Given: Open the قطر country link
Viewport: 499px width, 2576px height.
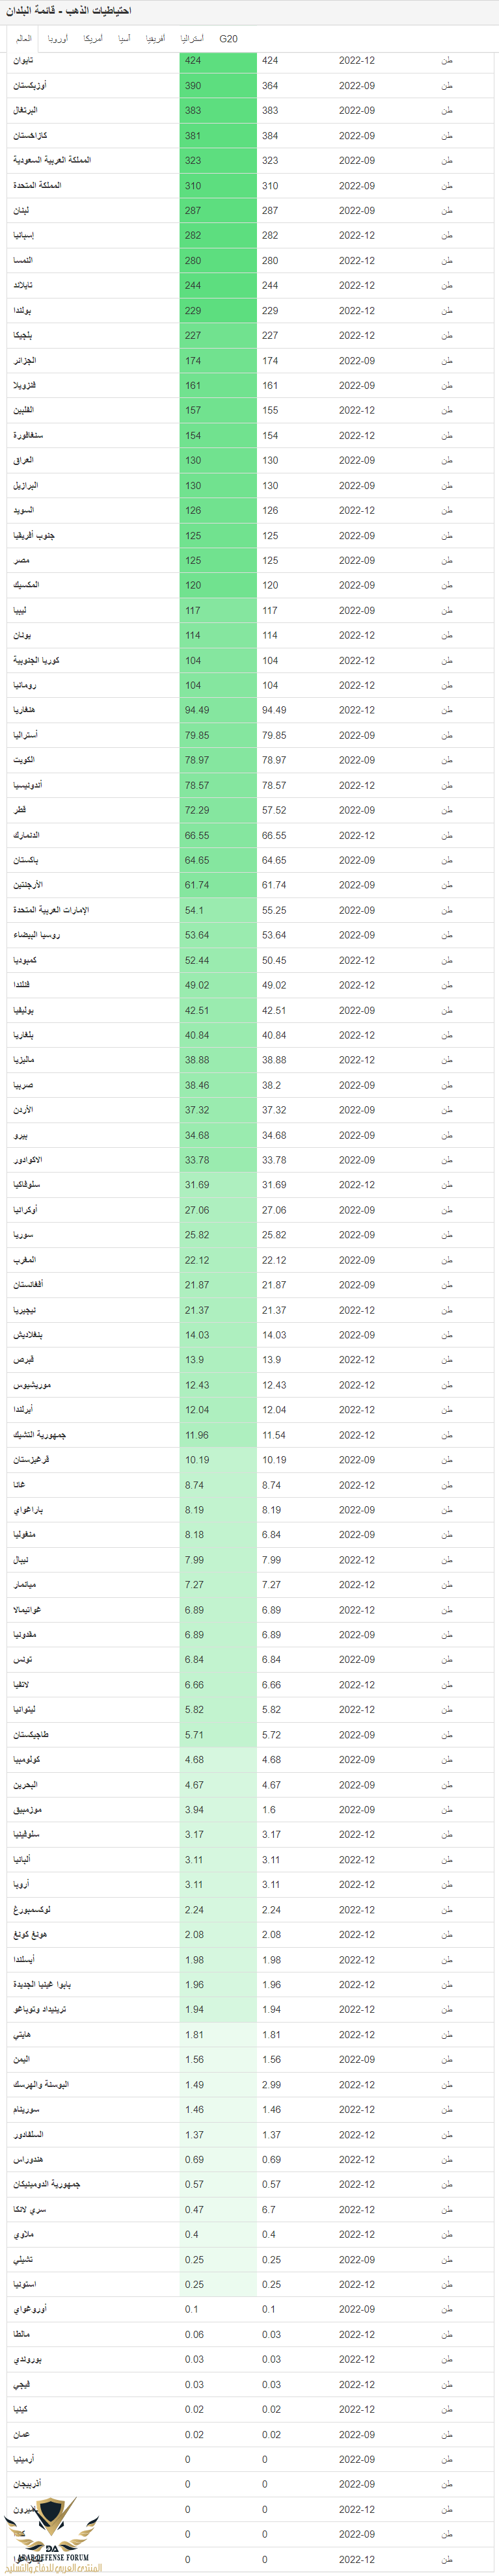Looking at the screenshot, I should 20,810.
